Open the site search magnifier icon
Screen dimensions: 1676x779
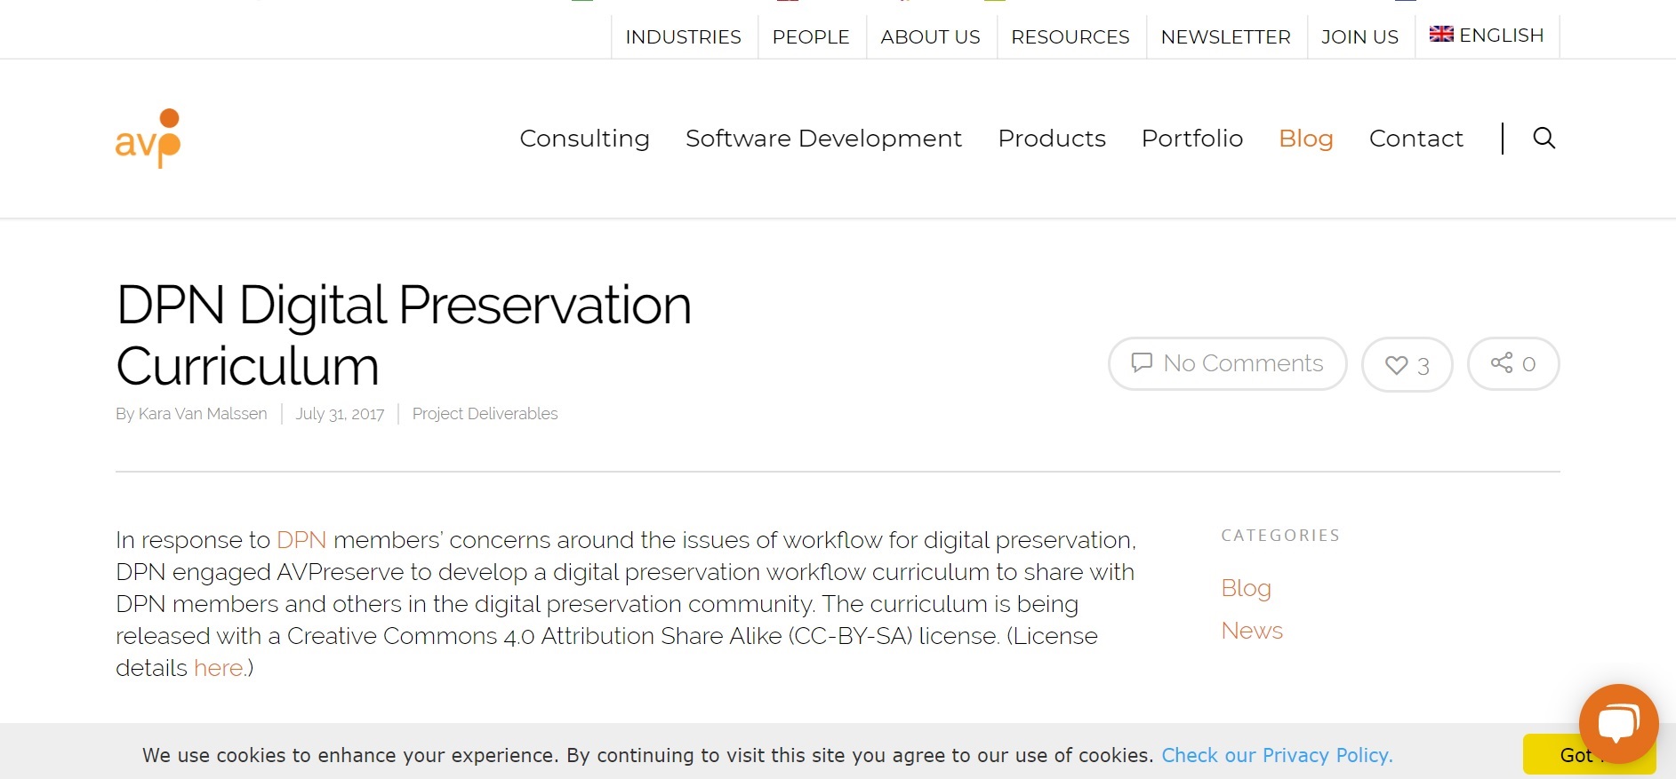point(1544,138)
